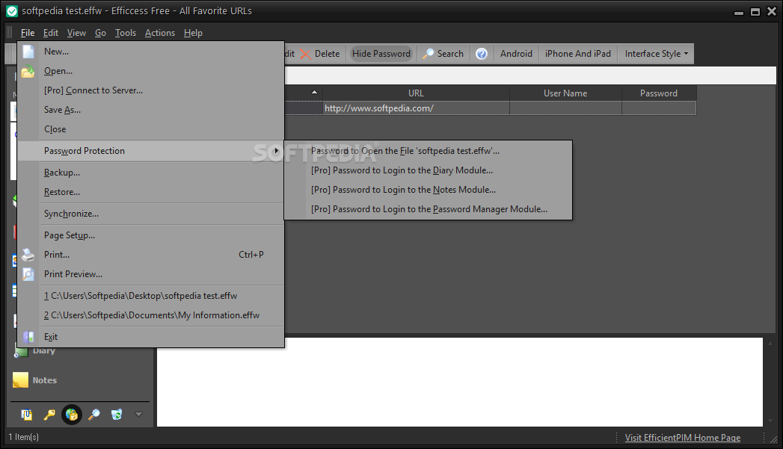Open recent file My Information.effw
The width and height of the screenshot is (783, 449).
151,315
